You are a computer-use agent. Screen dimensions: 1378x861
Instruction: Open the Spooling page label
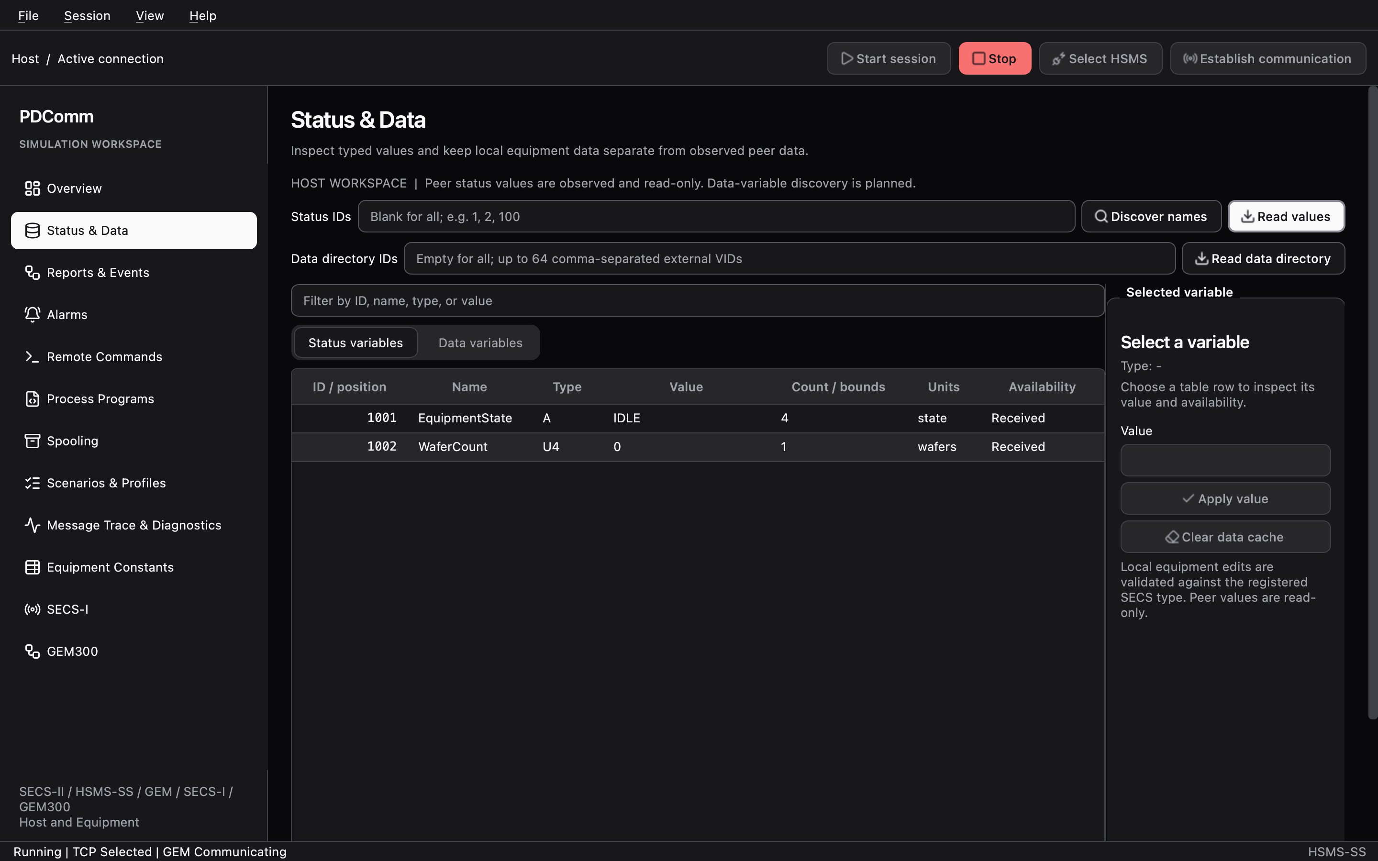72,442
